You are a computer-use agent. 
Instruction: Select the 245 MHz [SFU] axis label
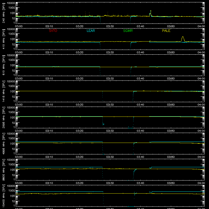pos(4,13)
